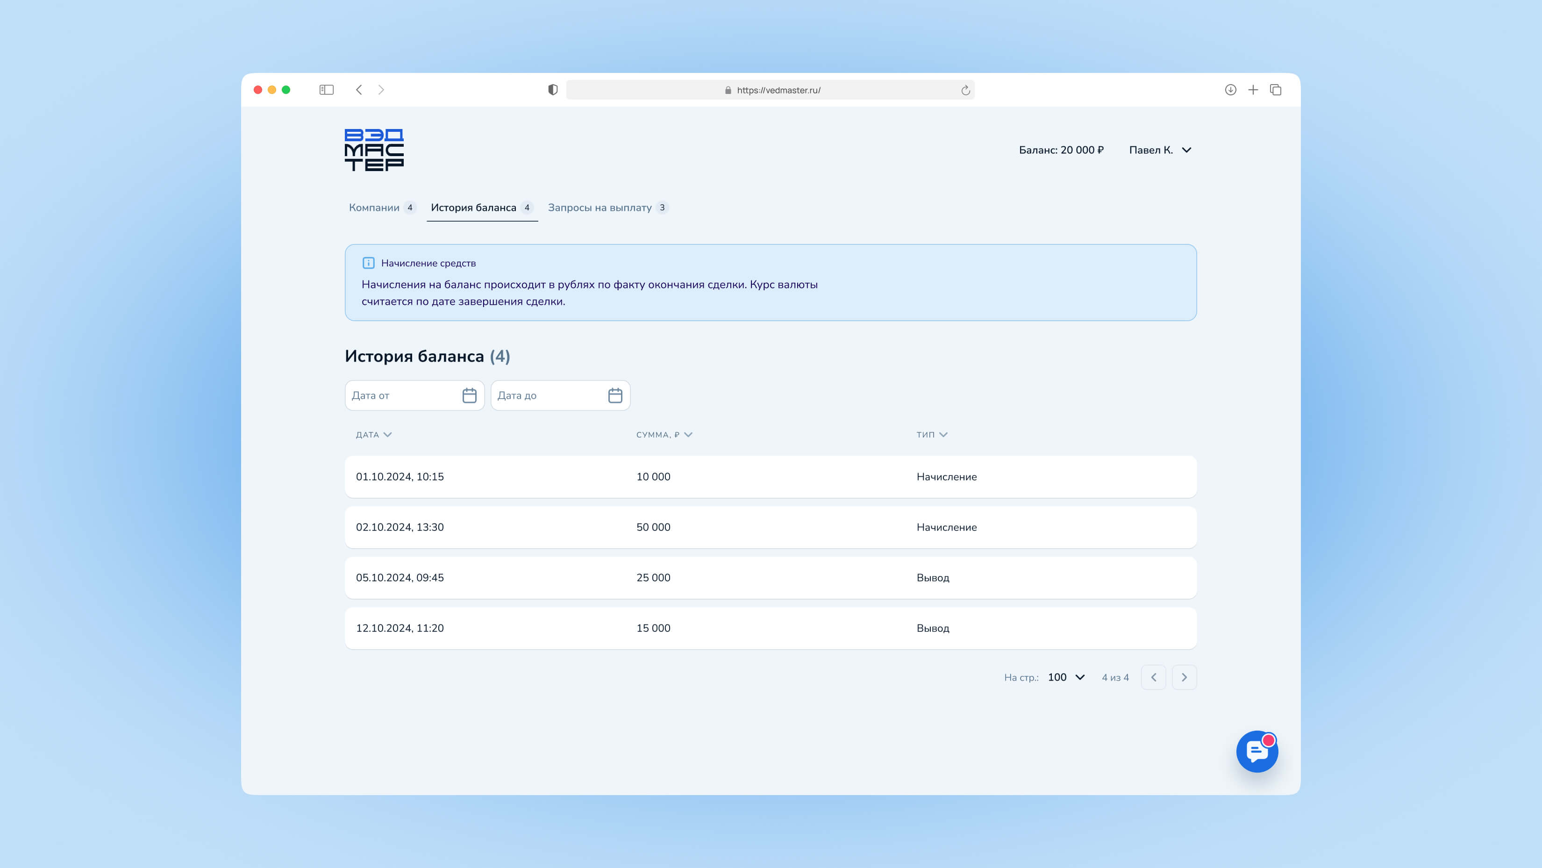
Task: Open calendar for Дата от field
Action: pos(469,395)
